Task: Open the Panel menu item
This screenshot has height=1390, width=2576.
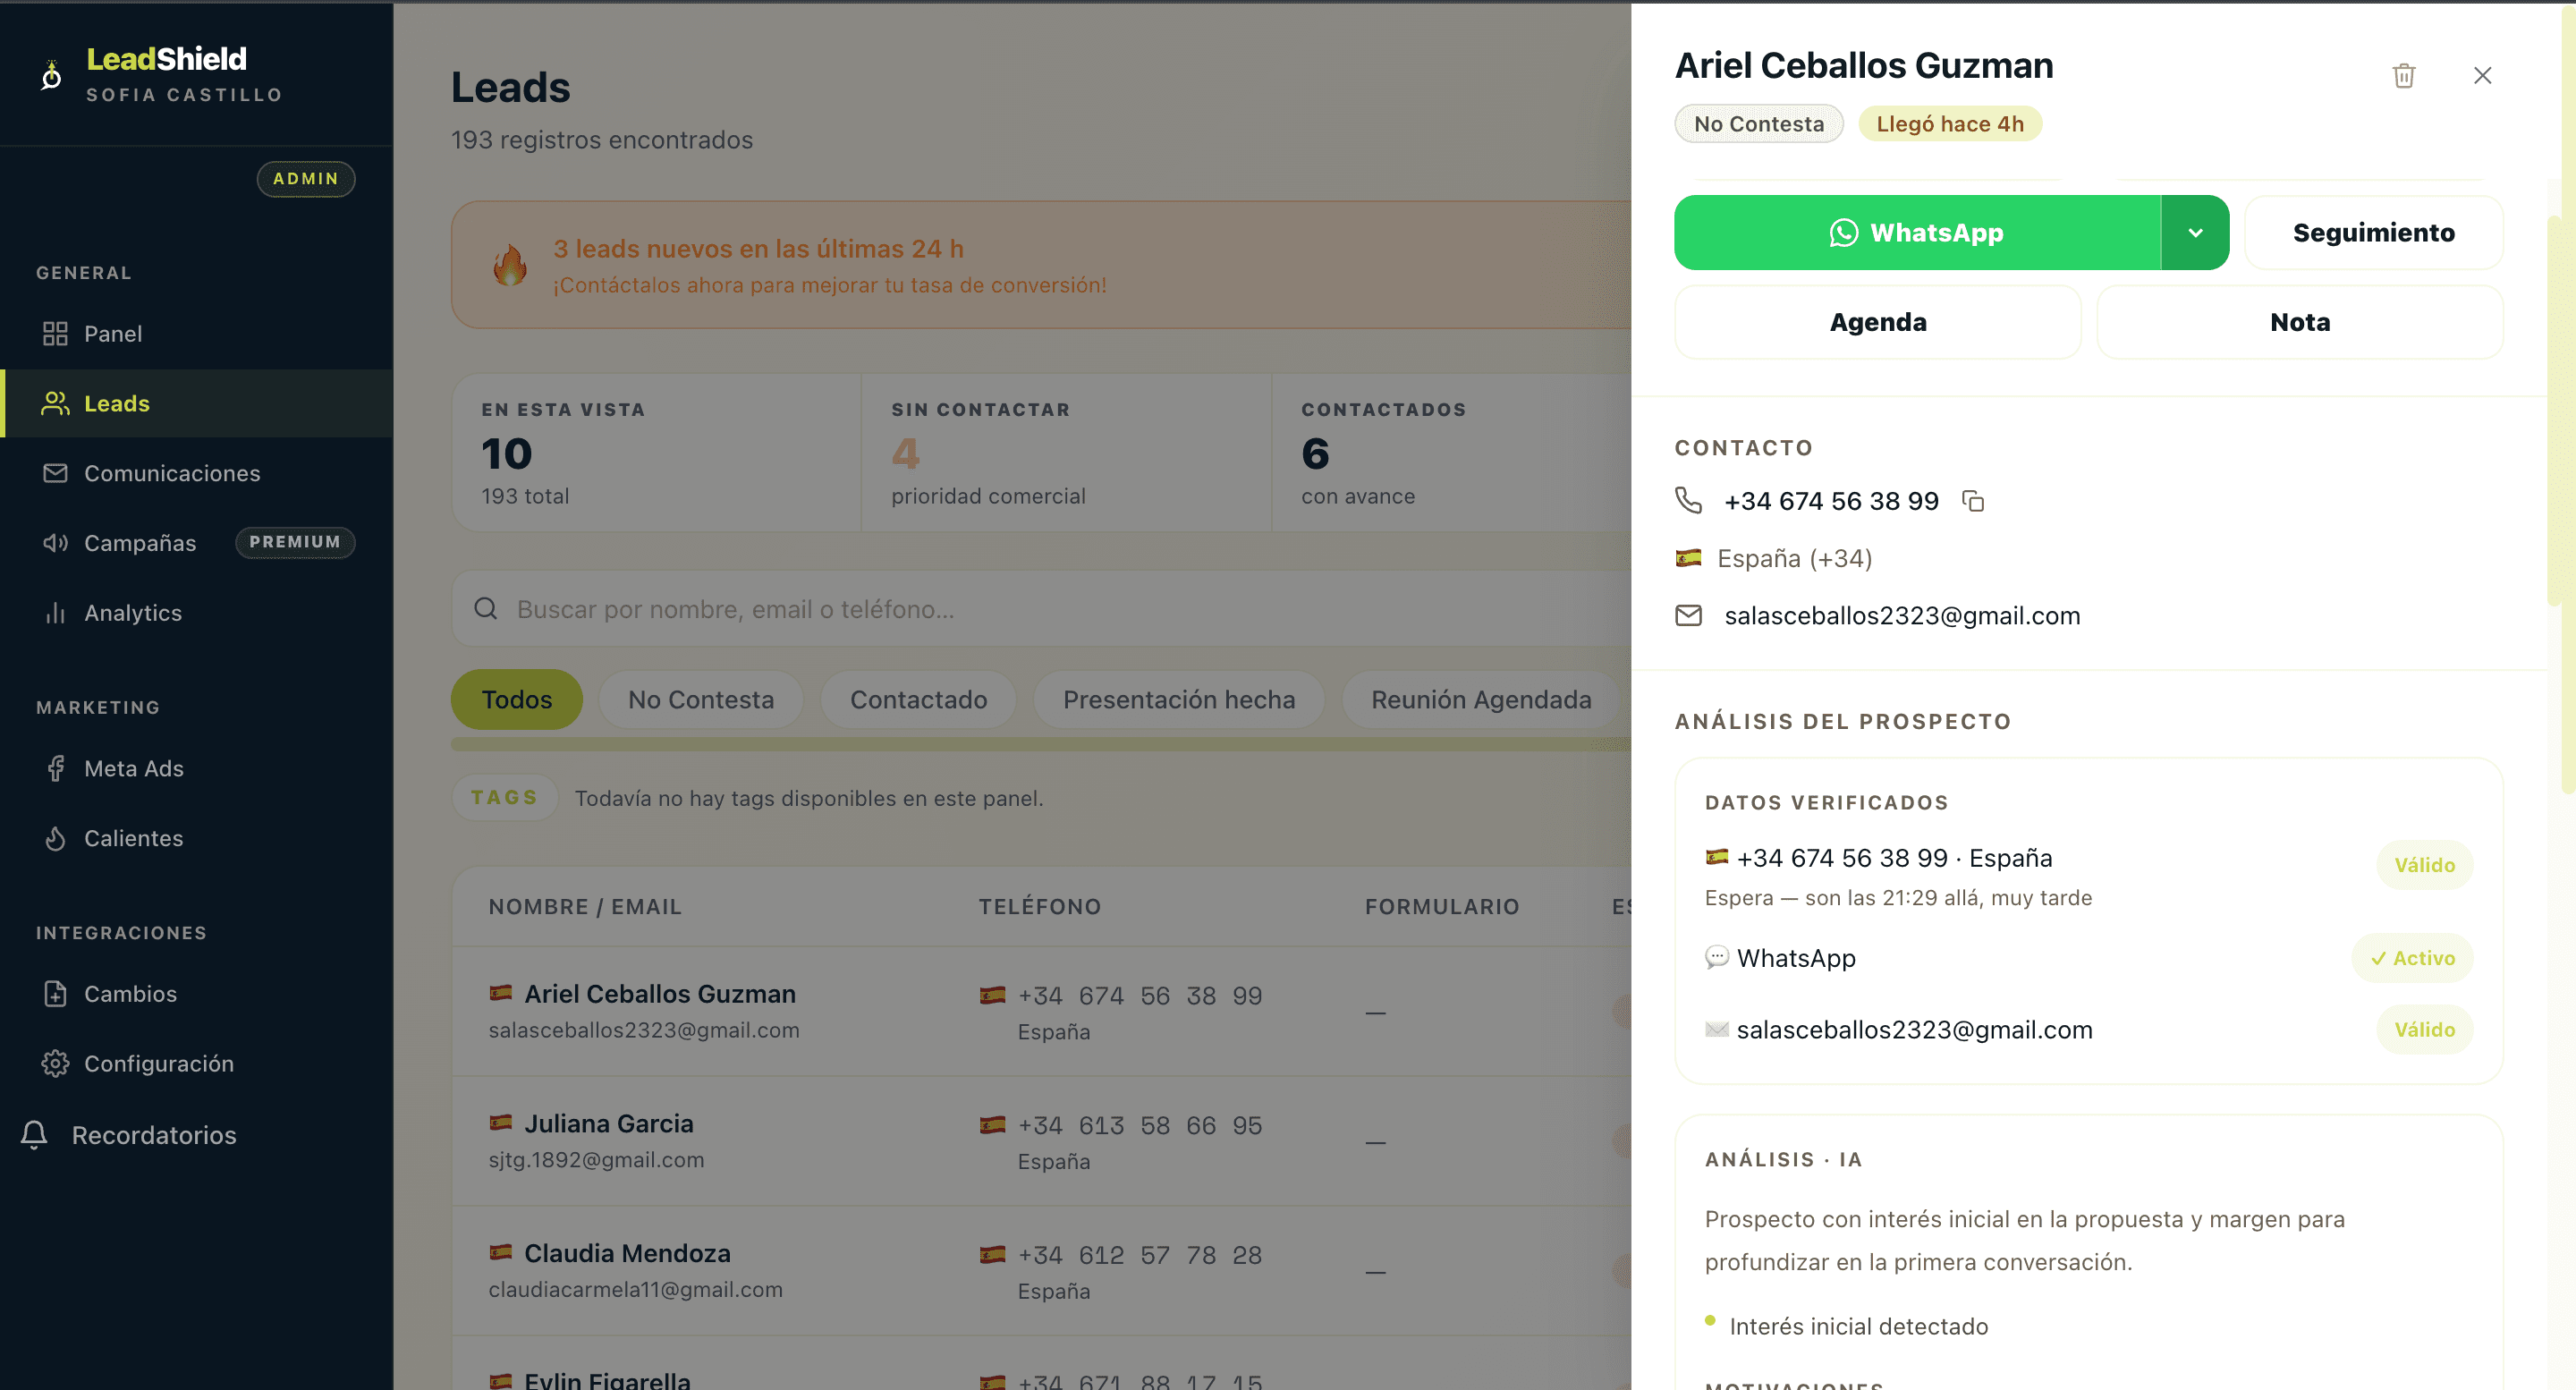Action: pyautogui.click(x=197, y=333)
